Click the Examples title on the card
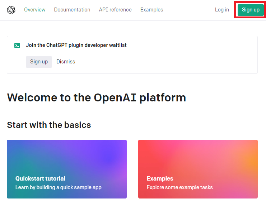This screenshot has height=201, width=266. pyautogui.click(x=160, y=178)
